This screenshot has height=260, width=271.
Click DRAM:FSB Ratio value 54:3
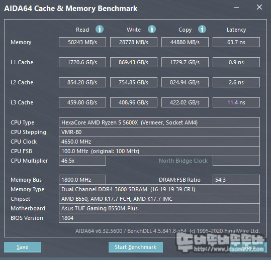236,180
